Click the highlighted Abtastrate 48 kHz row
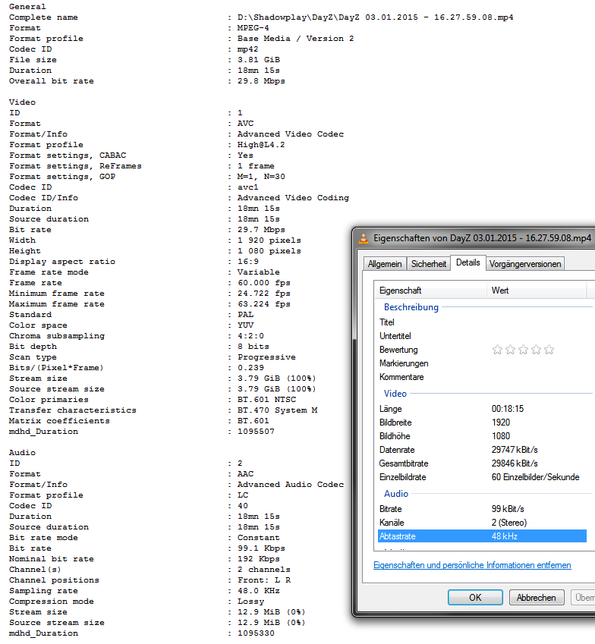This screenshot has width=595, height=644. tap(482, 536)
